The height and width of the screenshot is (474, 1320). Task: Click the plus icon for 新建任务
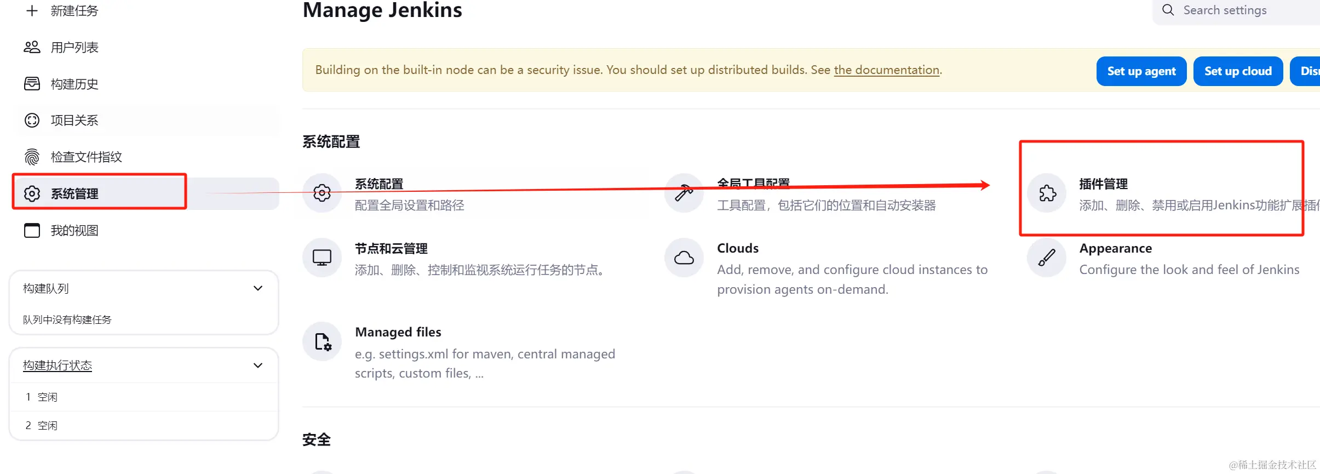point(32,11)
